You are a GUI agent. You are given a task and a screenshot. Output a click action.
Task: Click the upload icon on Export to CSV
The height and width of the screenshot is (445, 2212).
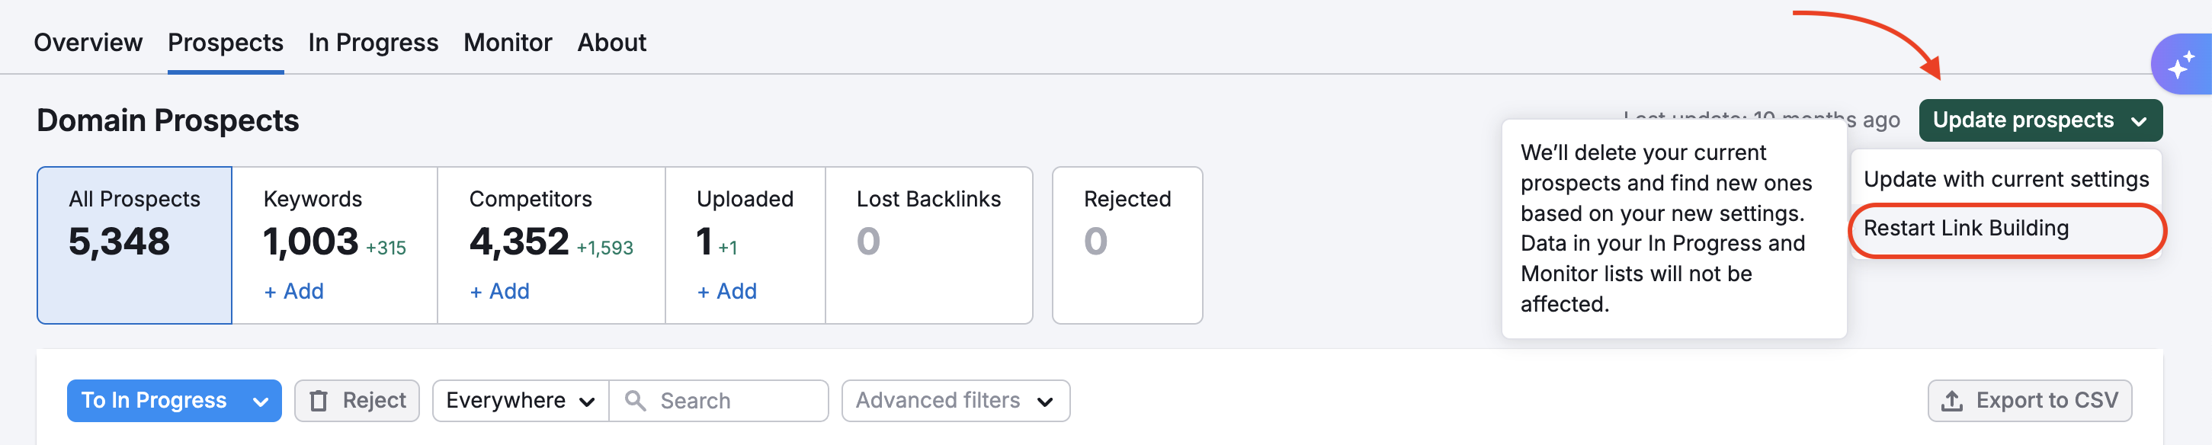1952,402
